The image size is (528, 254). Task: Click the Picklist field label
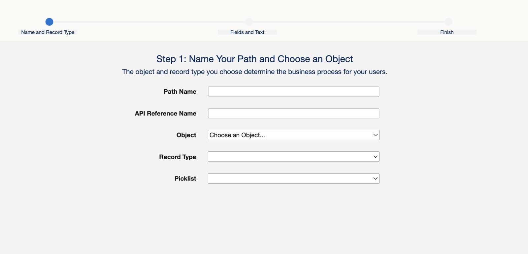pos(185,178)
